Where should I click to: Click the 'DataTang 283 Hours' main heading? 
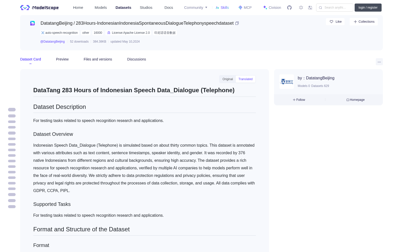pyautogui.click(x=134, y=90)
